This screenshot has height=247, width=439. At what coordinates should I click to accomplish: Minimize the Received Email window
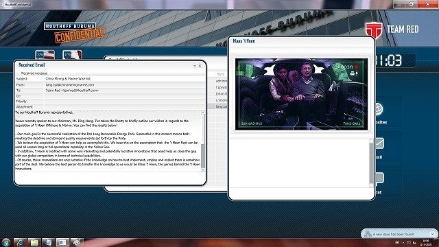point(195,66)
